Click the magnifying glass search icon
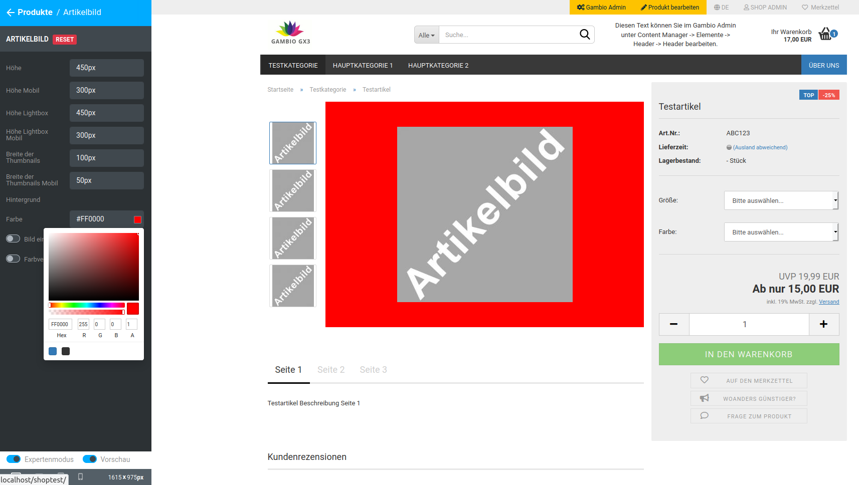 point(585,34)
